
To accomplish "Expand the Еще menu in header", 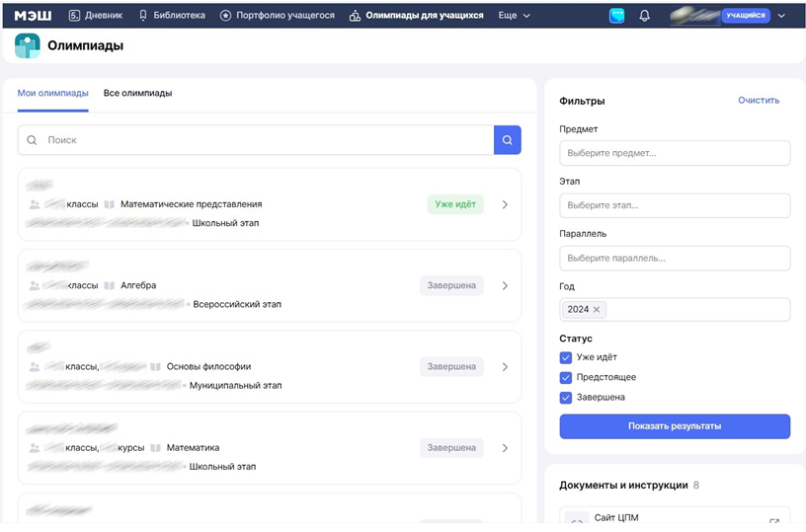I will click(x=515, y=16).
